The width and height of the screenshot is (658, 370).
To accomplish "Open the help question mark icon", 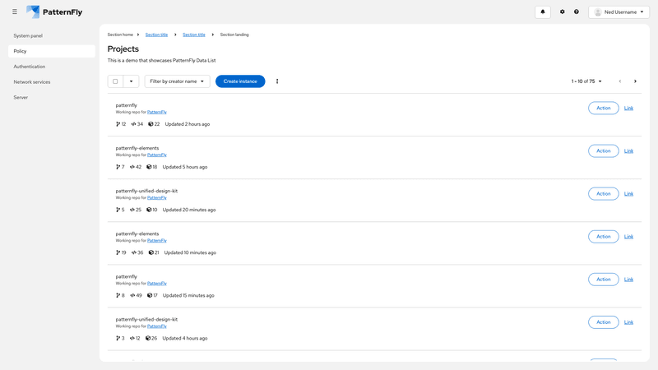I will point(577,12).
